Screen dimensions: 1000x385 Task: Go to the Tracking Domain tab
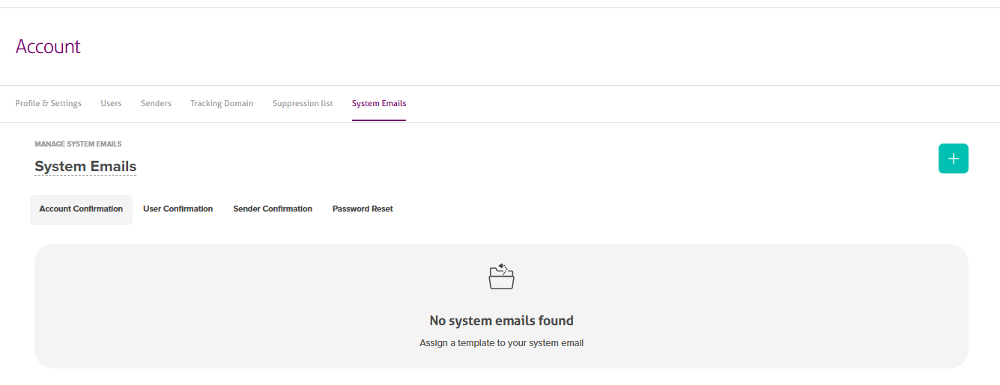[x=222, y=103]
